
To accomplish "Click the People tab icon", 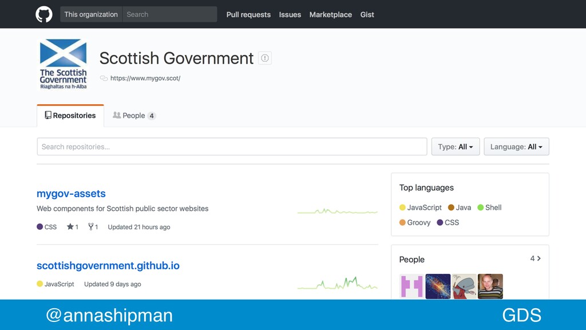I will click(x=117, y=115).
